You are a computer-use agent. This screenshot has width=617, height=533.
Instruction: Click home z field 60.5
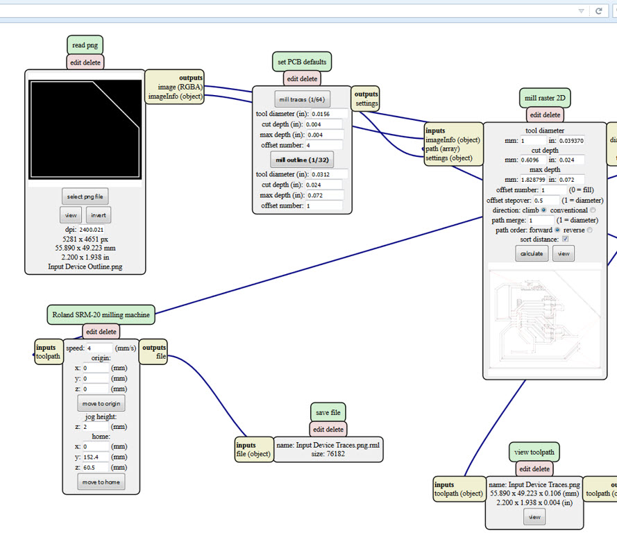95,468
